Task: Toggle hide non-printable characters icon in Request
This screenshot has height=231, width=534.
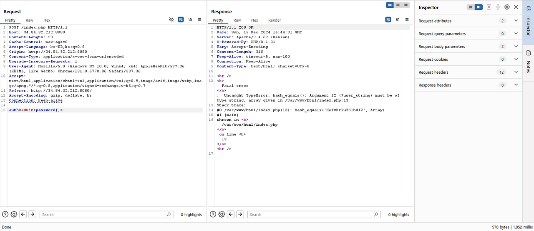Action: pos(171,20)
